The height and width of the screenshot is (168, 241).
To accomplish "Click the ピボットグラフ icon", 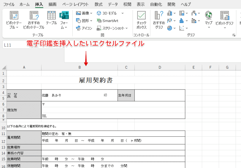I will click(225, 15).
